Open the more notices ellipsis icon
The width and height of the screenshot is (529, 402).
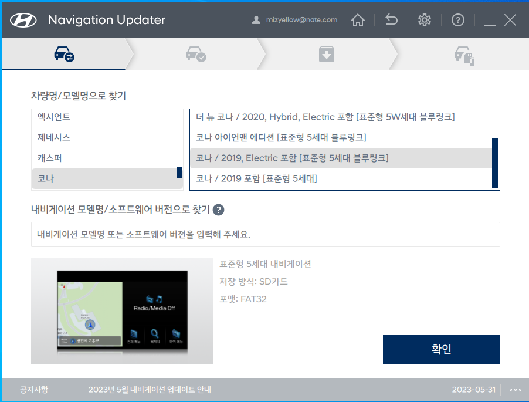point(515,390)
